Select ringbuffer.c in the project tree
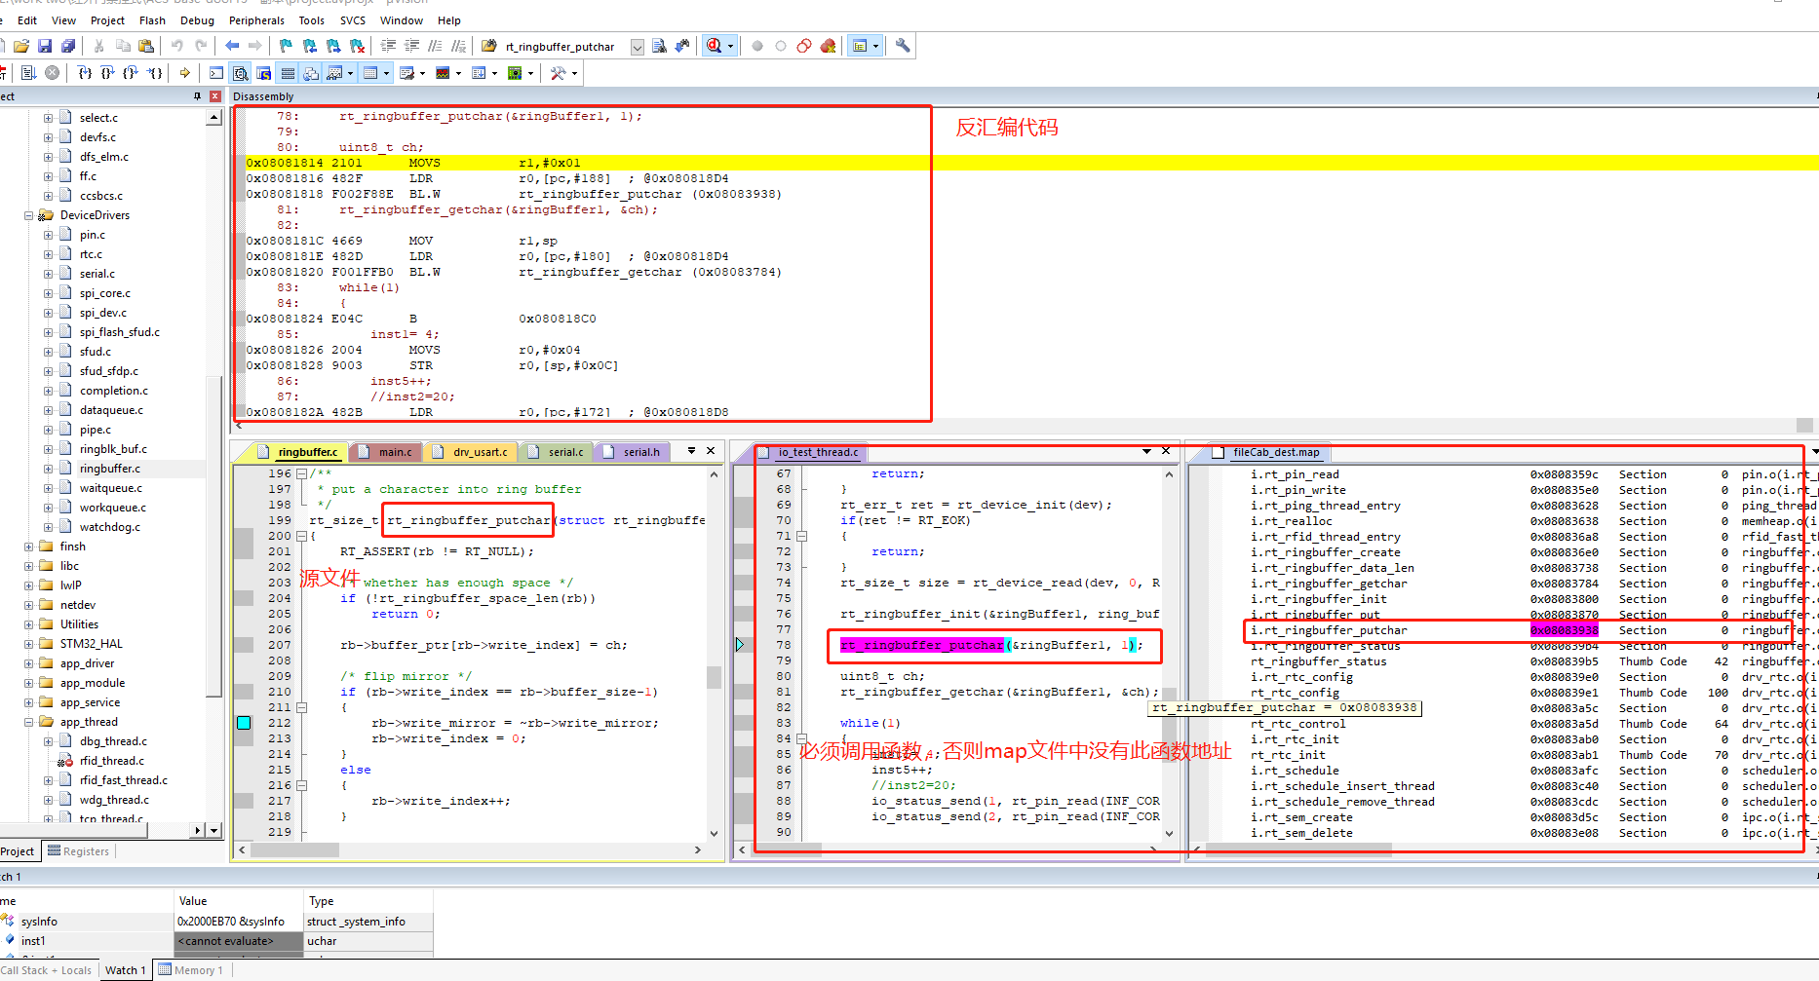Viewport: 1819px width, 981px height. pos(109,469)
